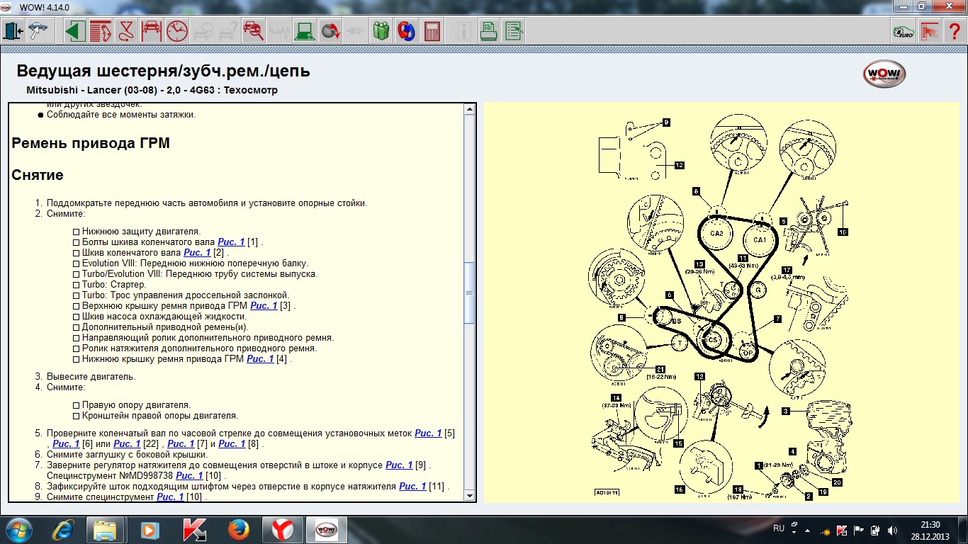Click the red car with magnifier icon
Image resolution: width=968 pixels, height=544 pixels.
[253, 31]
